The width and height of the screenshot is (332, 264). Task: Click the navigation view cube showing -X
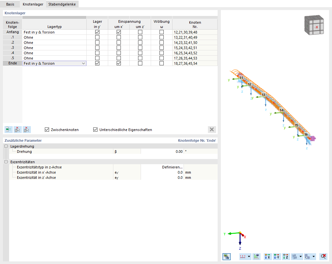[314, 25]
